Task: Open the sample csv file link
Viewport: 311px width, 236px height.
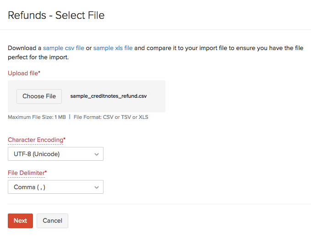Action: tap(64, 48)
